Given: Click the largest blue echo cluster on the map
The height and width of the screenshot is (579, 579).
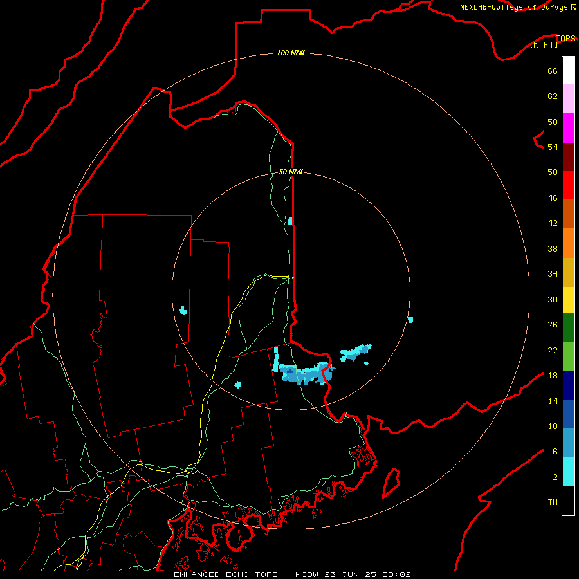Looking at the screenshot, I should tap(308, 373).
